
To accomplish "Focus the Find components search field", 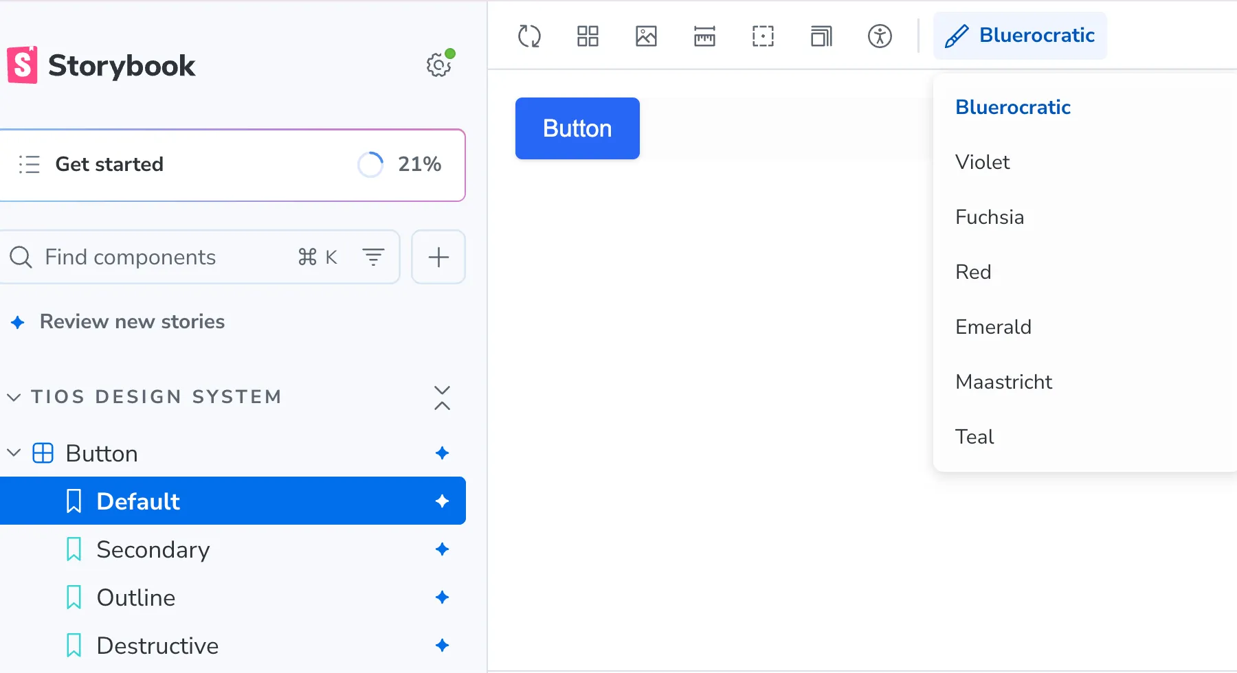I will 199,257.
